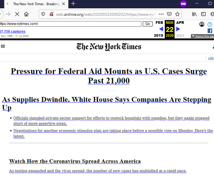Close The New York Times tab

[64, 4]
